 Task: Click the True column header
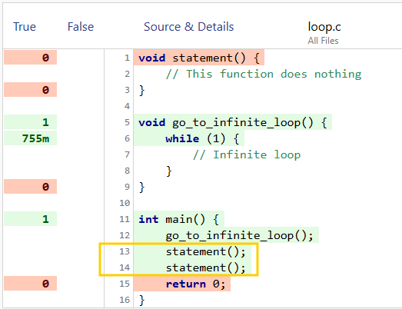tap(25, 27)
